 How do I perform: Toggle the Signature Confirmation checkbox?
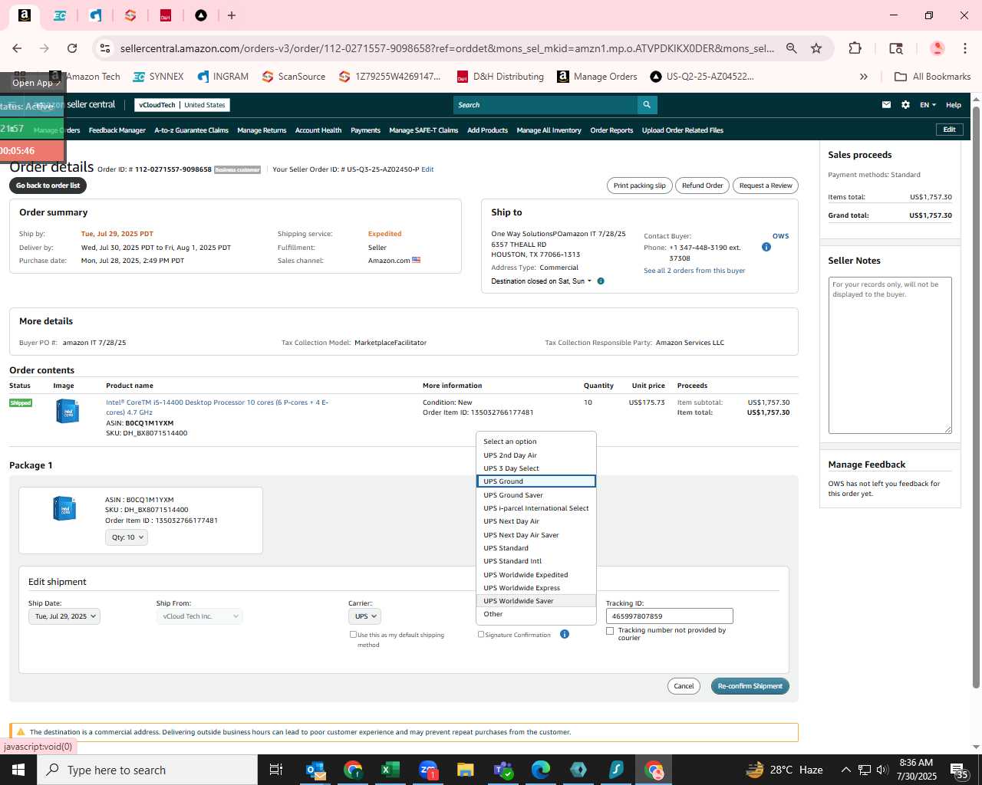coord(481,634)
